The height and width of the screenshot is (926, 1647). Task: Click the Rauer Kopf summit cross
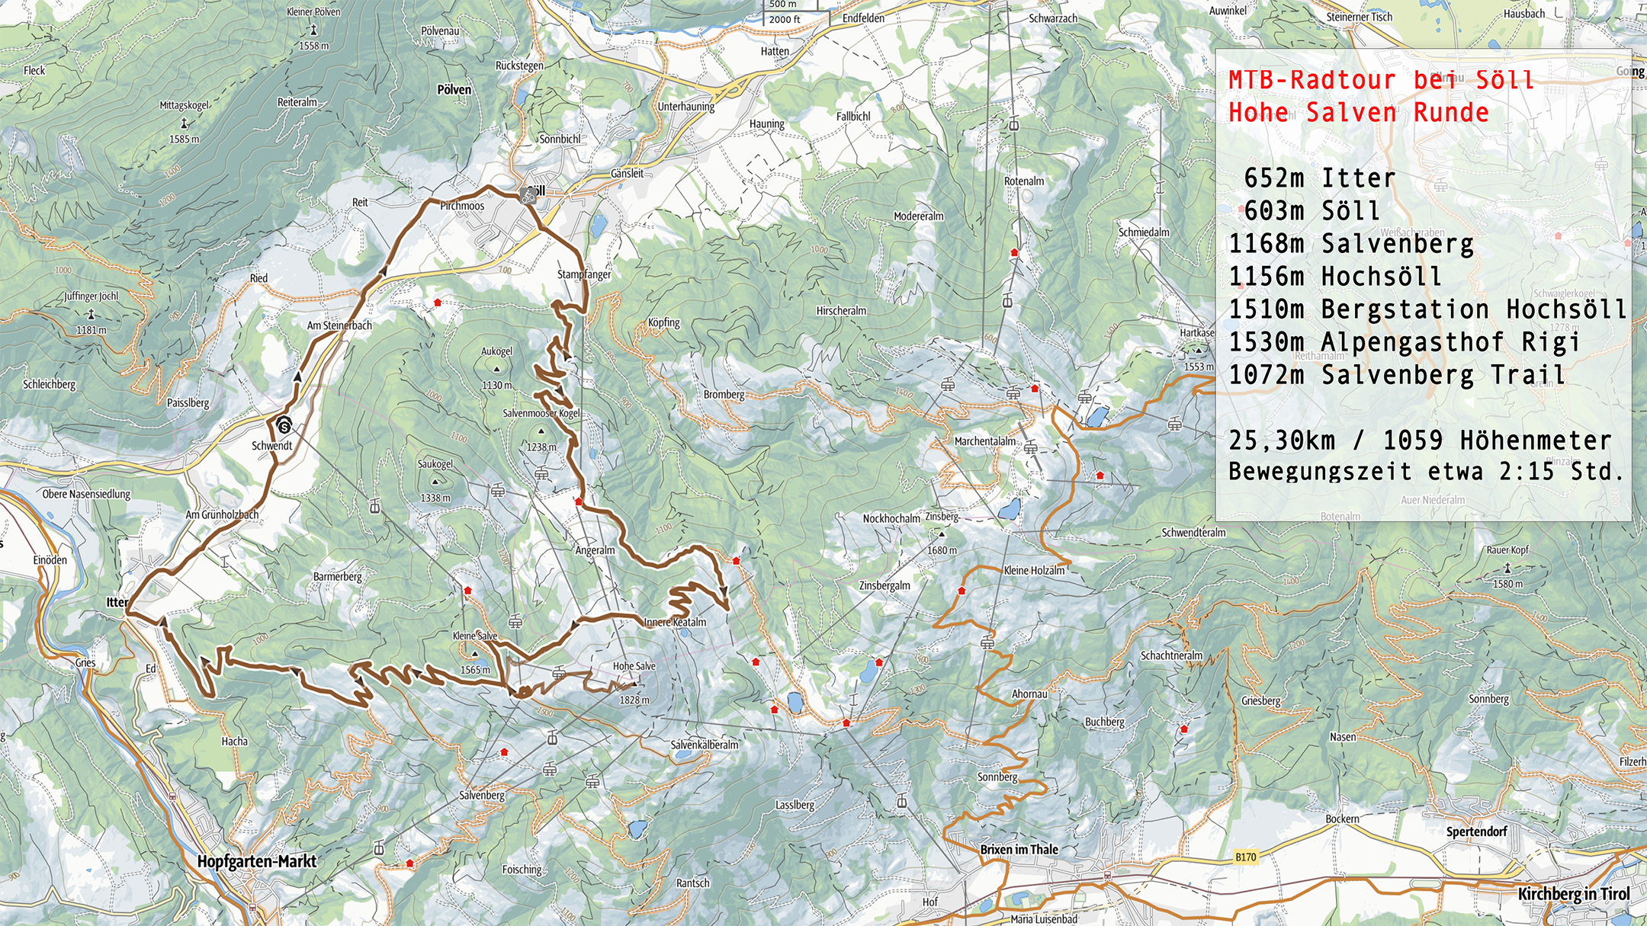pos(1507,568)
